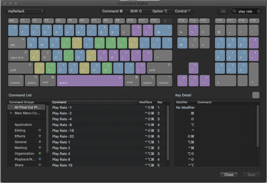Click the keyboard highlight button beside search
Image resolution: width=267 pixels, height=183 pixels.
tap(223, 11)
